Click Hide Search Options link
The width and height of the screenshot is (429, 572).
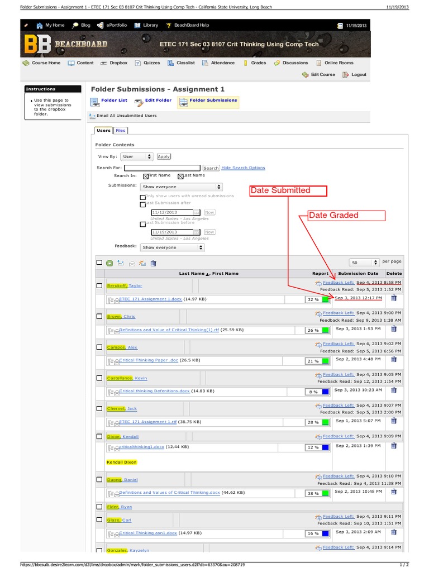(244, 168)
